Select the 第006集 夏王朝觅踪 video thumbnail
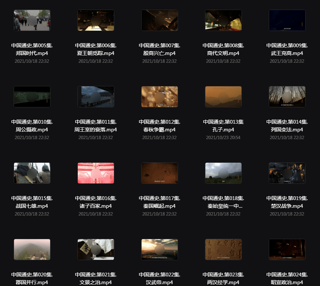Image resolution: width=320 pixels, height=286 pixels. click(x=96, y=20)
